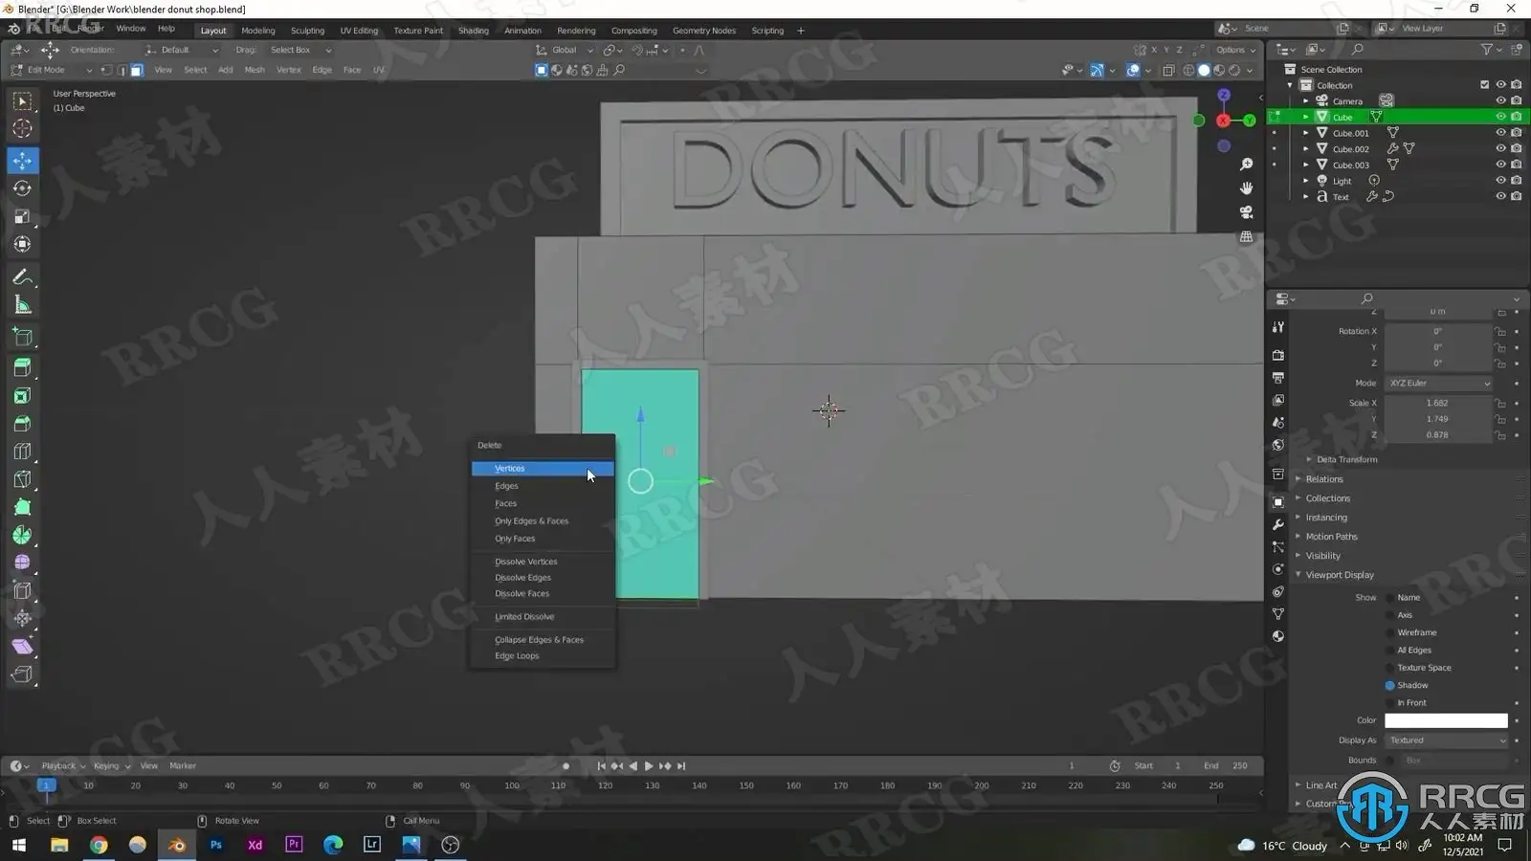
Task: Choose Vertices in Delete menu
Action: point(543,469)
